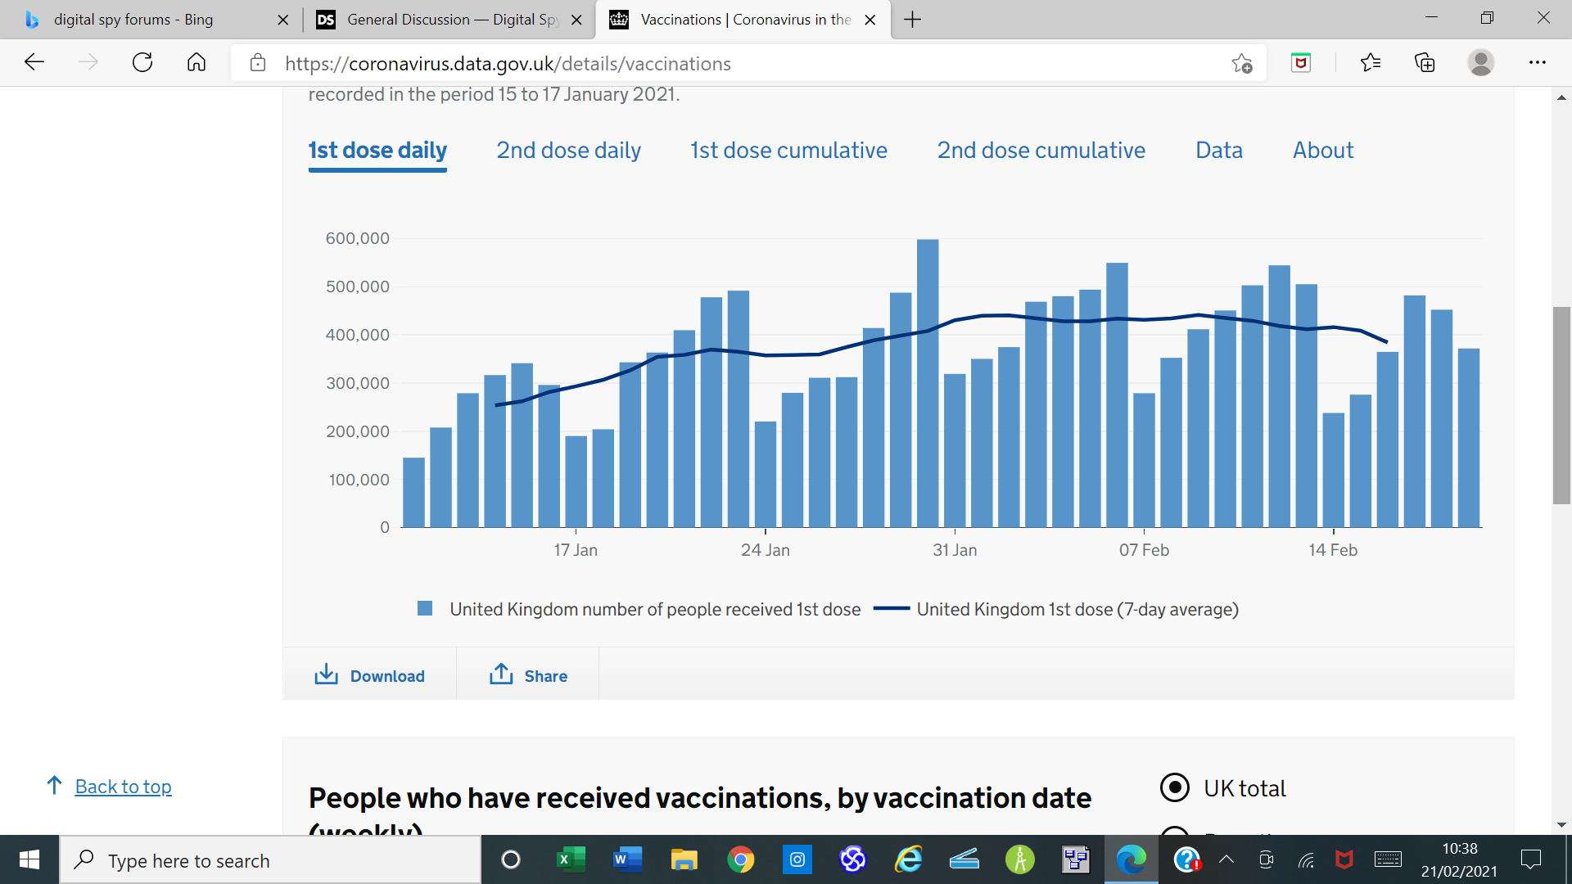Click the blue 1st dose legend swatch

click(425, 609)
